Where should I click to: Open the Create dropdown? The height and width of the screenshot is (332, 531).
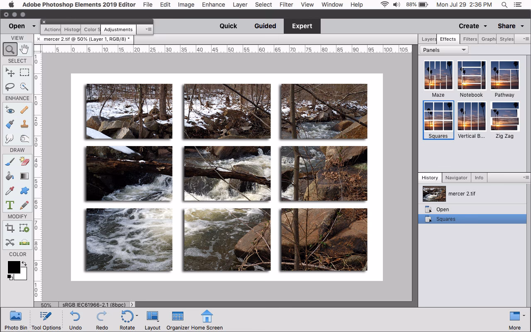pyautogui.click(x=472, y=26)
